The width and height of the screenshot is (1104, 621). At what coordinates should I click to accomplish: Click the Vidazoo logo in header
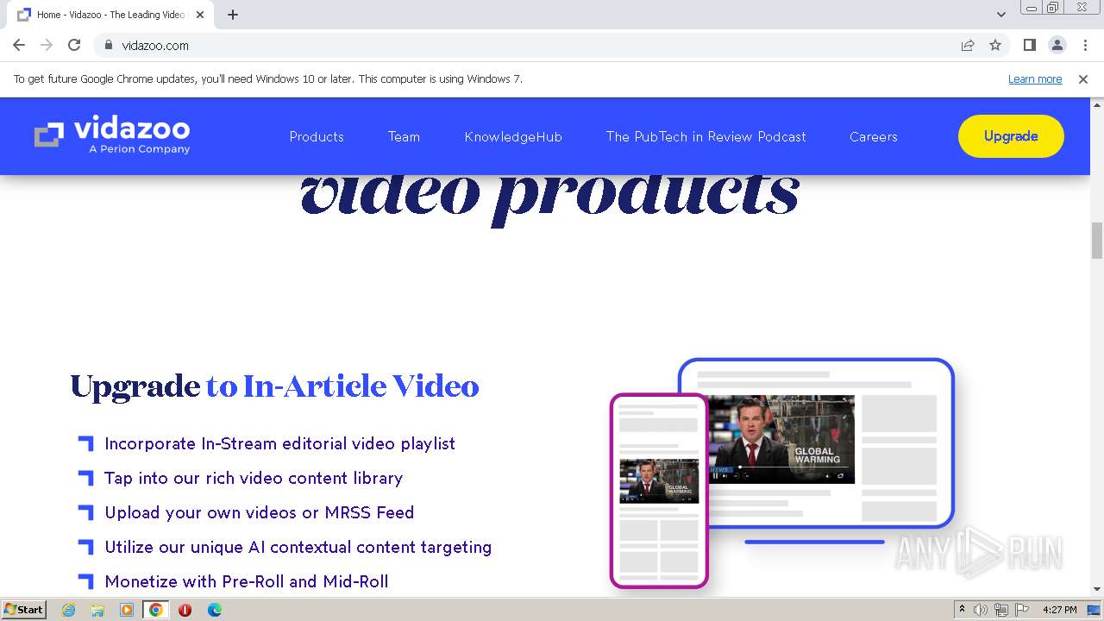pos(112,135)
